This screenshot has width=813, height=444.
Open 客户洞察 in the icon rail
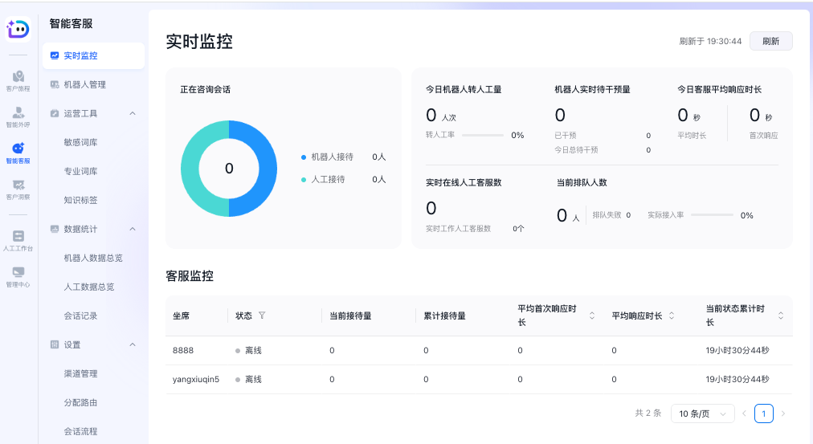18,189
